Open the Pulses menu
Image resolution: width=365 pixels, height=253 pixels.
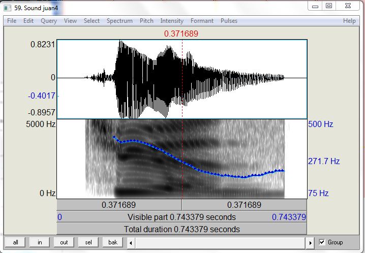coord(229,21)
